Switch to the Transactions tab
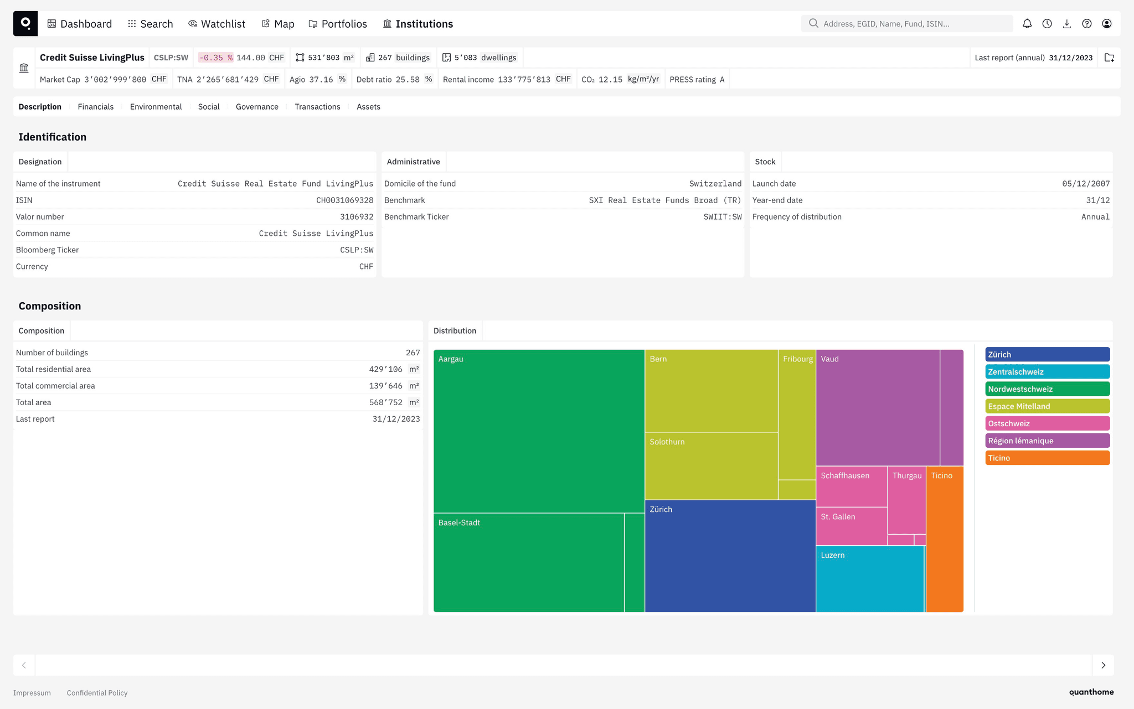Screen dimensions: 1134x709 [317, 107]
